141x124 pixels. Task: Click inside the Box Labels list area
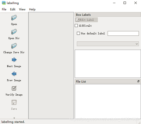pyautogui.click(x=108, y=64)
